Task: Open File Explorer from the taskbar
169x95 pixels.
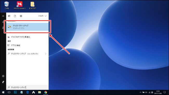Action: pos(40,92)
